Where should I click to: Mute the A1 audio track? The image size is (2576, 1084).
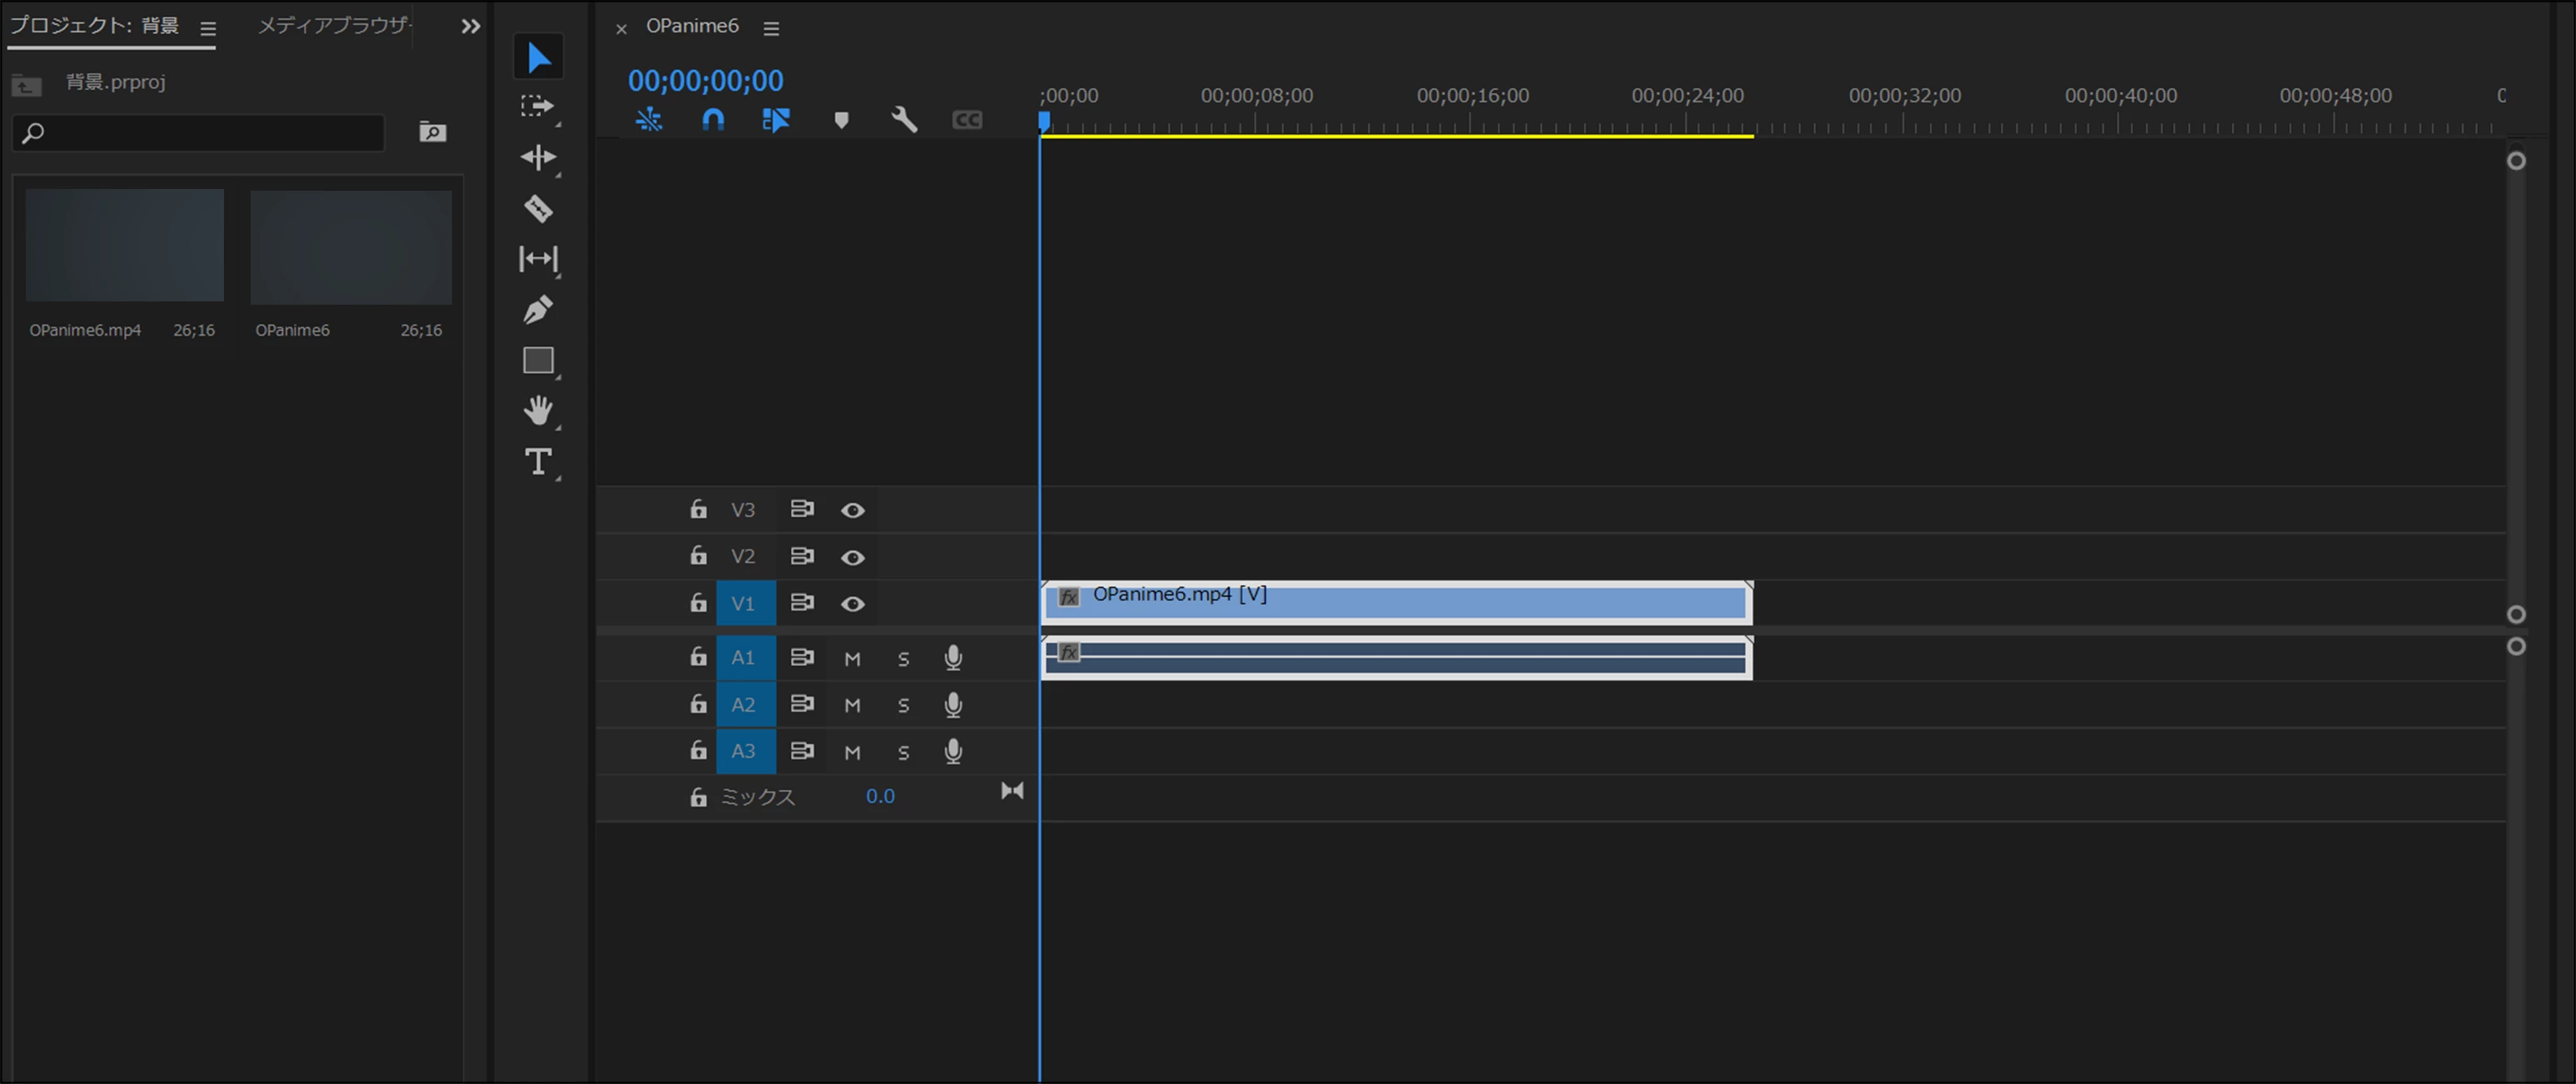852,659
